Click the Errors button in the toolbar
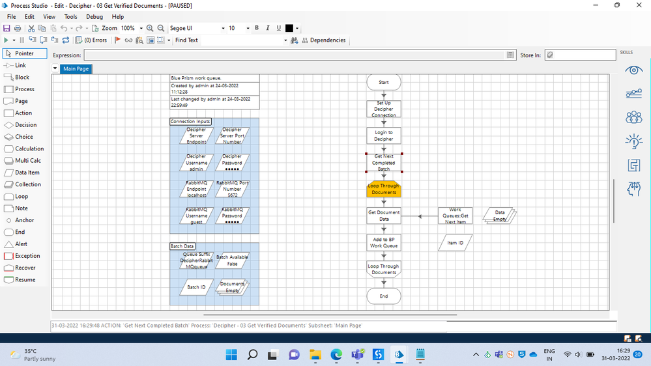The width and height of the screenshot is (651, 366). click(91, 40)
